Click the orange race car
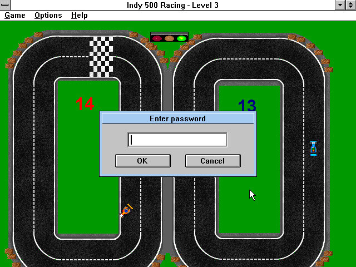The image size is (356, 267). [126, 211]
